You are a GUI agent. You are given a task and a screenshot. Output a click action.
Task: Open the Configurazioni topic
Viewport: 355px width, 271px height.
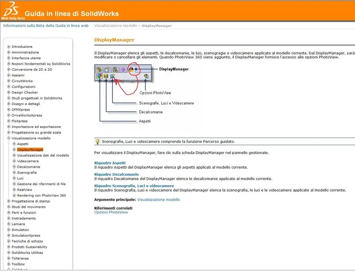click(x=24, y=87)
